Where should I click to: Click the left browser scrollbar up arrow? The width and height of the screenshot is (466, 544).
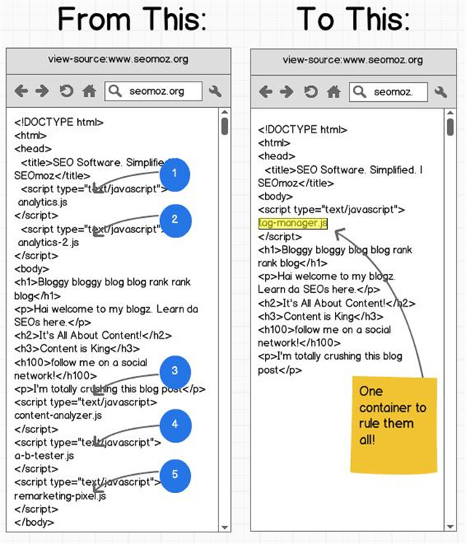[224, 112]
